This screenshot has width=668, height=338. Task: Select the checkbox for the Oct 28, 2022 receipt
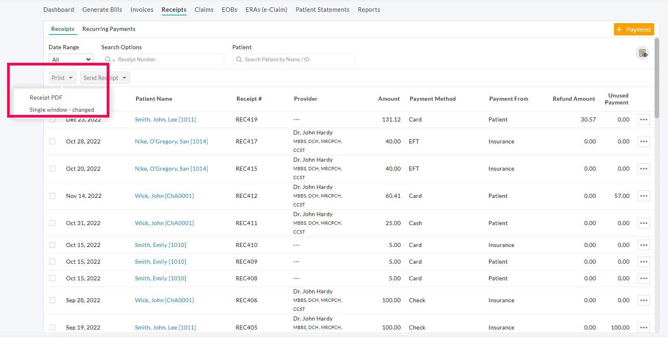(x=52, y=141)
